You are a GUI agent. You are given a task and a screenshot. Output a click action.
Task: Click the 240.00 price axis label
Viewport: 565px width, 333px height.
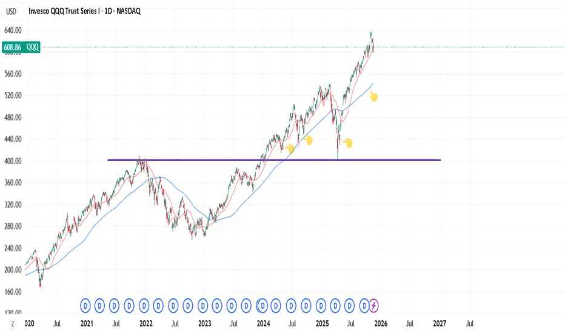(x=13, y=248)
